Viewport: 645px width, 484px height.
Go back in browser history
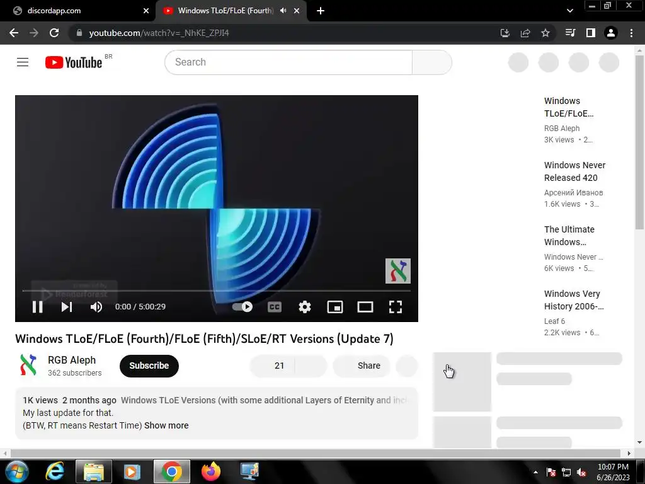coord(14,33)
